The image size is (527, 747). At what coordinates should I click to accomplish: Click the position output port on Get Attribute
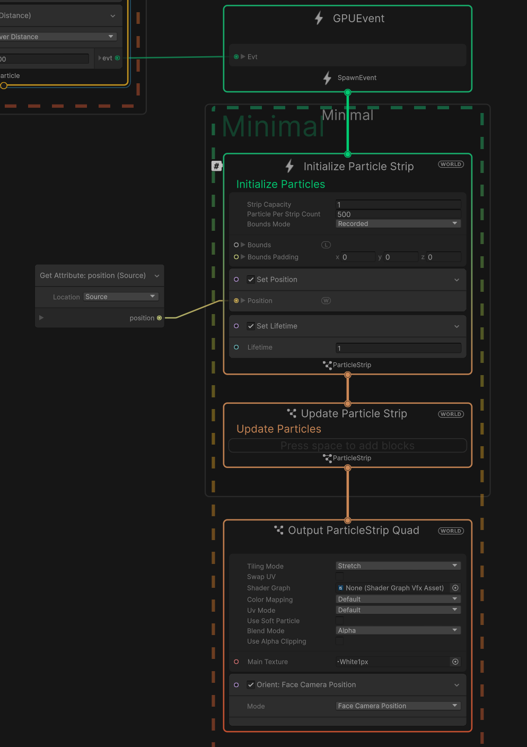coord(159,318)
